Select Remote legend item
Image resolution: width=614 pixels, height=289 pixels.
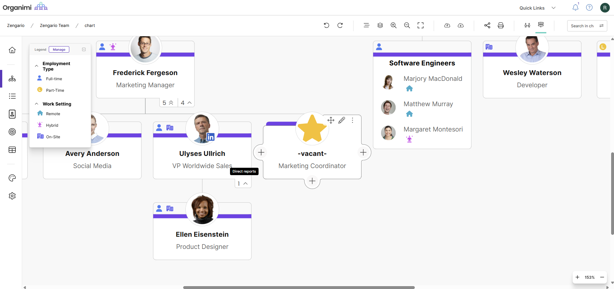(x=49, y=114)
